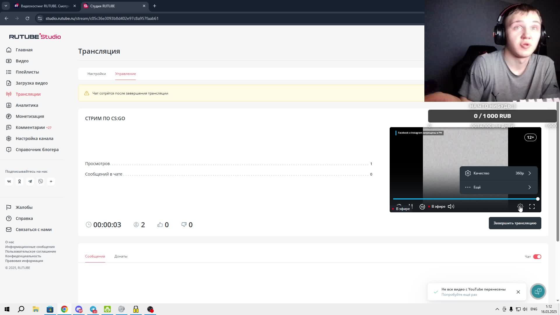This screenshot has width=560, height=315.
Task: Click the blue stream progress bar
Action: tap(465, 199)
